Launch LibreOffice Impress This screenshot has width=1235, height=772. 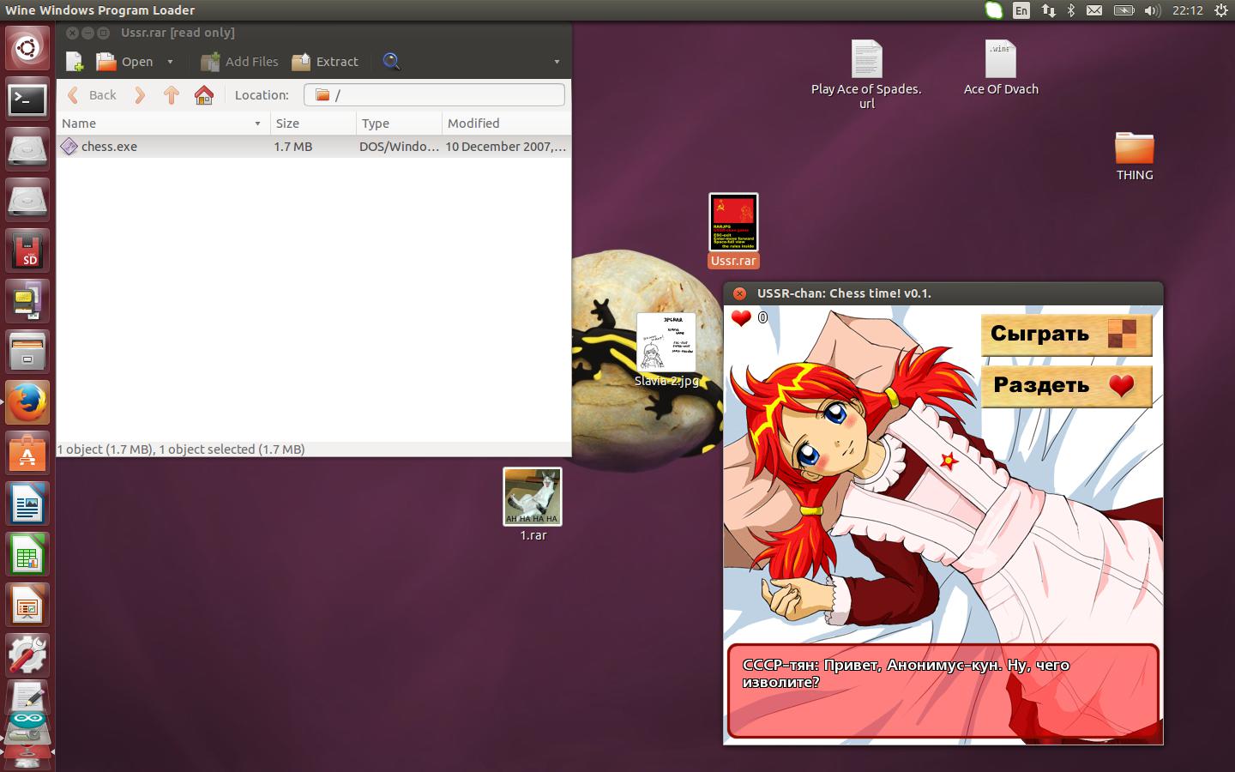point(27,605)
